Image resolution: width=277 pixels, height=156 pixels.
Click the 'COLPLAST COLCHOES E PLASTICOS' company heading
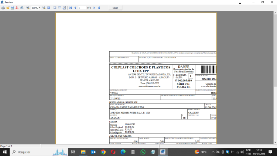[x=141, y=67]
